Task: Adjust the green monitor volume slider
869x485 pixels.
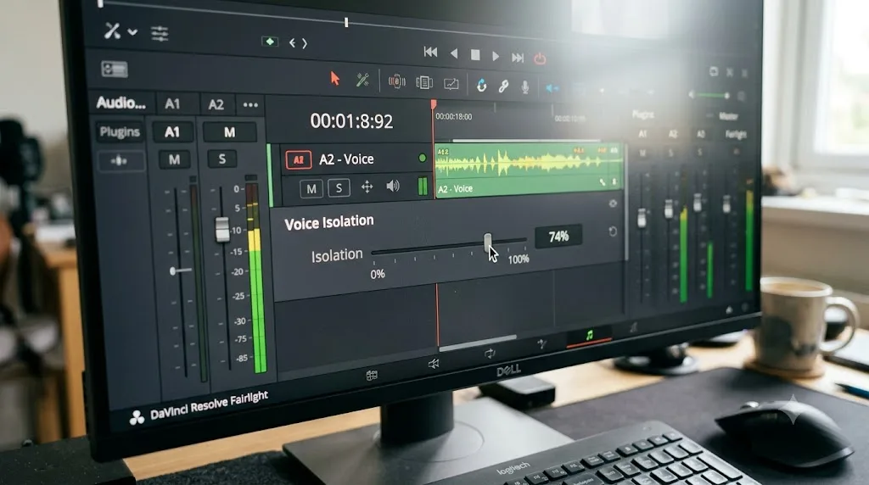Action: pos(710,96)
